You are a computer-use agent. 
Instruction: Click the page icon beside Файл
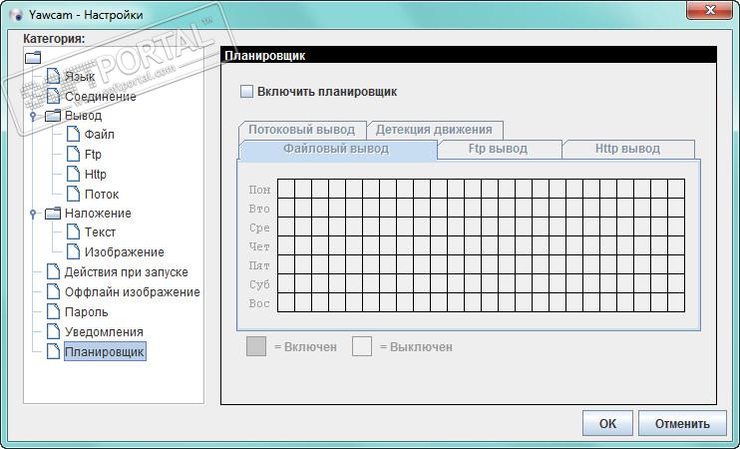pyautogui.click(x=73, y=134)
